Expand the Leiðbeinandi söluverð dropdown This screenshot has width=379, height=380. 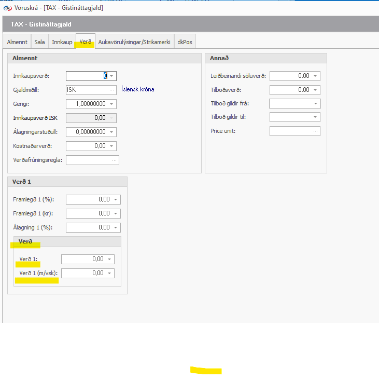(x=315, y=76)
